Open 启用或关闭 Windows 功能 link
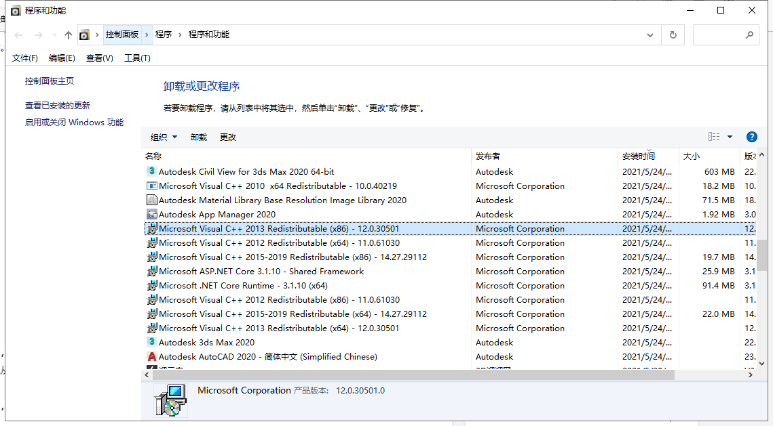The width and height of the screenshot is (773, 426). coord(74,122)
